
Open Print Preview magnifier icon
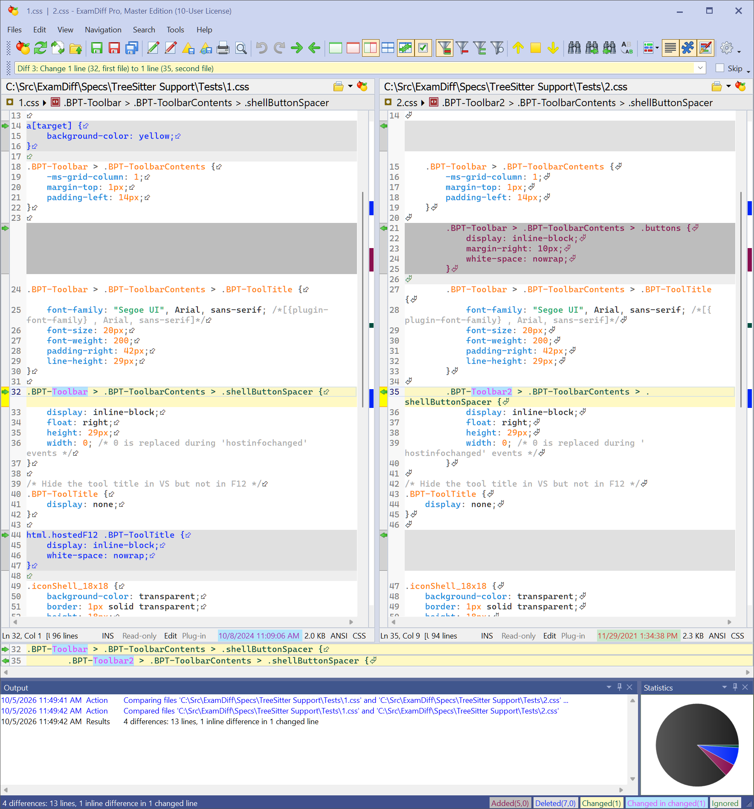[x=241, y=48]
